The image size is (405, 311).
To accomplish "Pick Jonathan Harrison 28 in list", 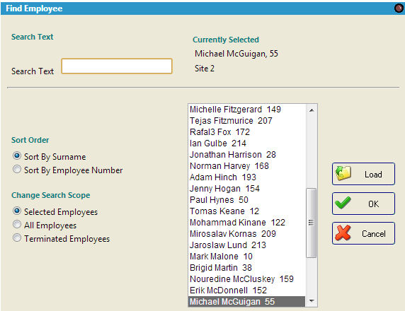I will [x=246, y=155].
